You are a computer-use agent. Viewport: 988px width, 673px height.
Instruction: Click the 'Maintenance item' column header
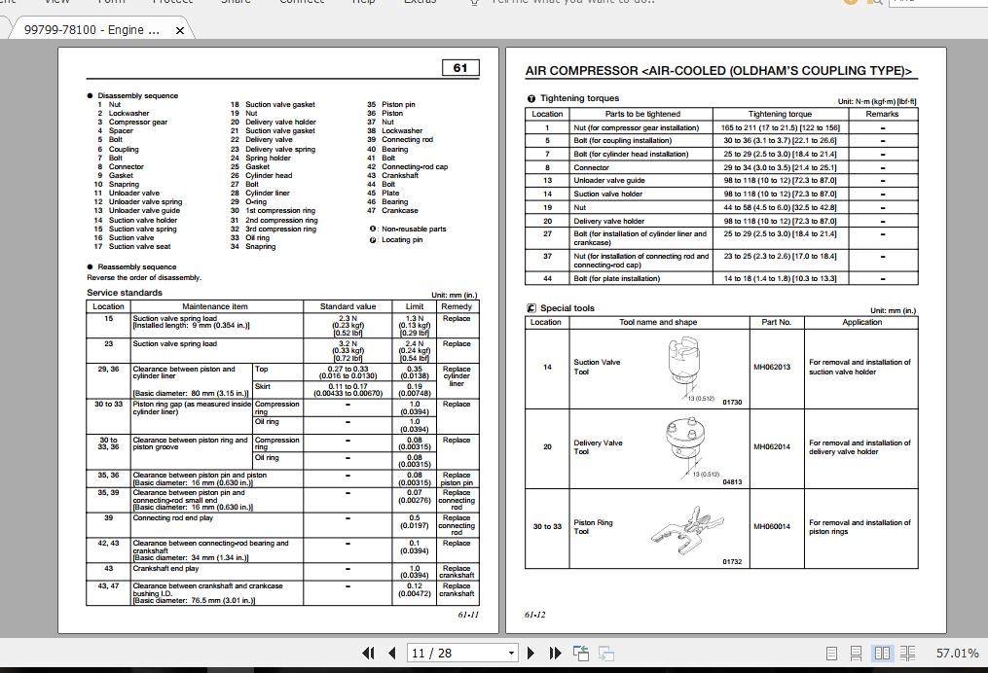pyautogui.click(x=215, y=306)
